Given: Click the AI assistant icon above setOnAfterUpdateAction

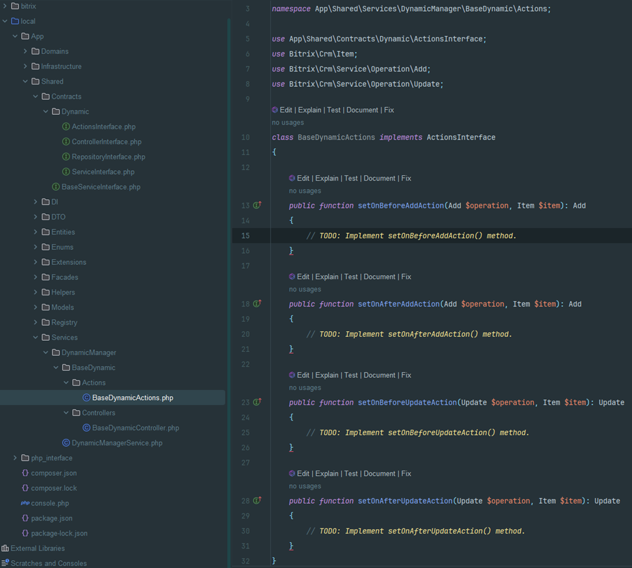Looking at the screenshot, I should [x=292, y=473].
